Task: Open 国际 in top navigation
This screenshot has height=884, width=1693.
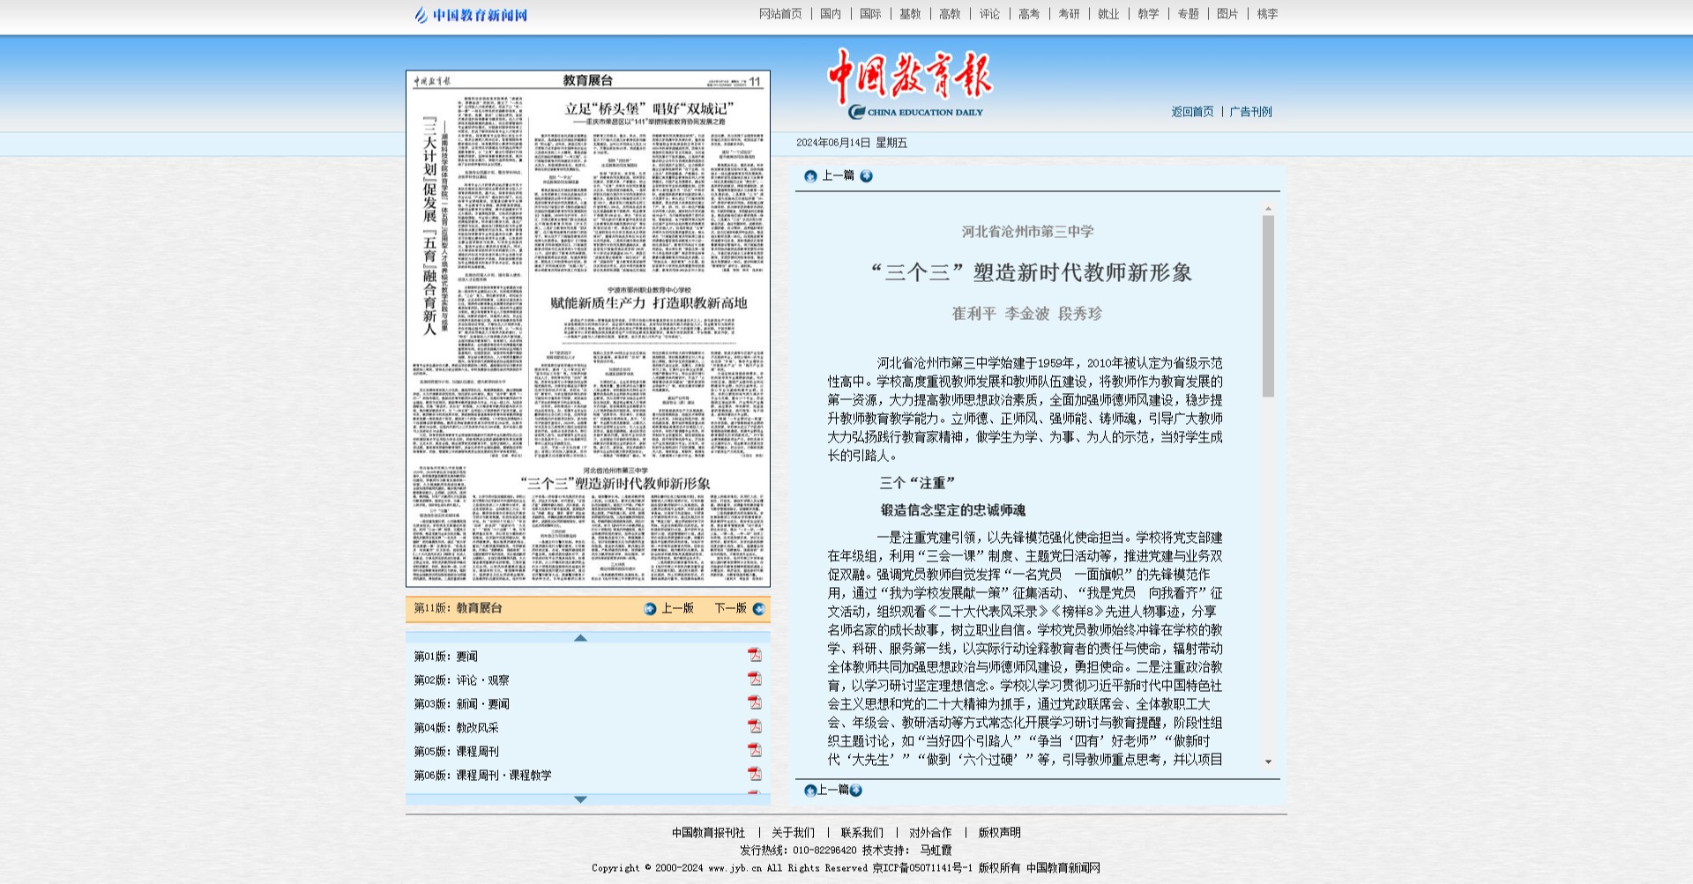Action: coord(870,14)
